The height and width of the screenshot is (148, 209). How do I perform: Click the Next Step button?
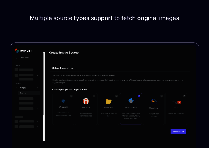[178, 132]
